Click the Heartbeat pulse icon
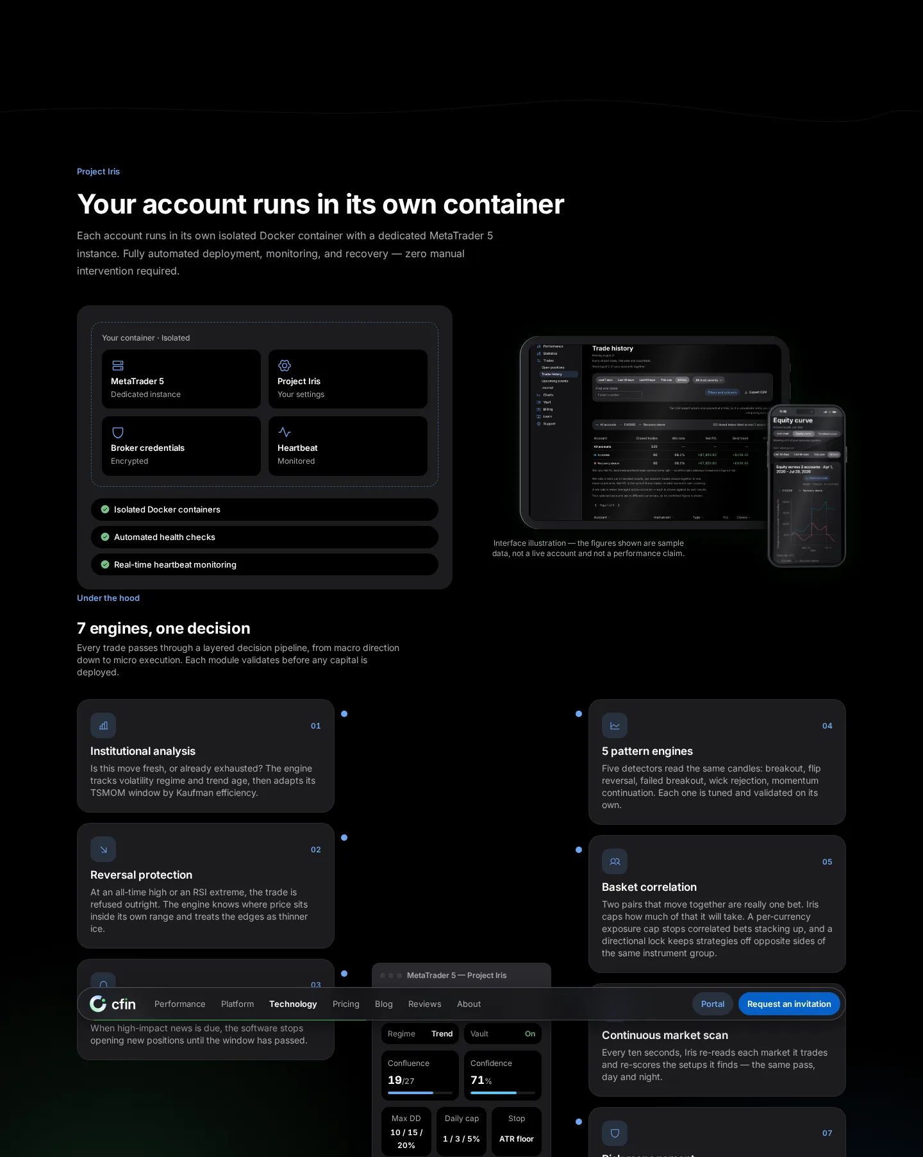The image size is (923, 1157). (x=285, y=432)
